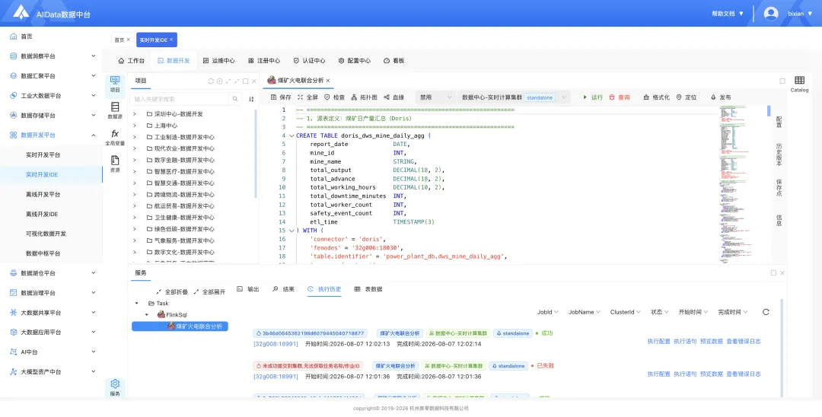Screen dimensions: 822x417
Task: Click the project keyword search input field
Action: (180, 99)
